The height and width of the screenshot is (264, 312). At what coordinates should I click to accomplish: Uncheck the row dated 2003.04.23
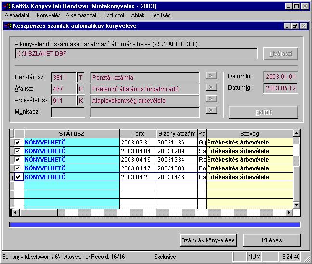point(18,177)
